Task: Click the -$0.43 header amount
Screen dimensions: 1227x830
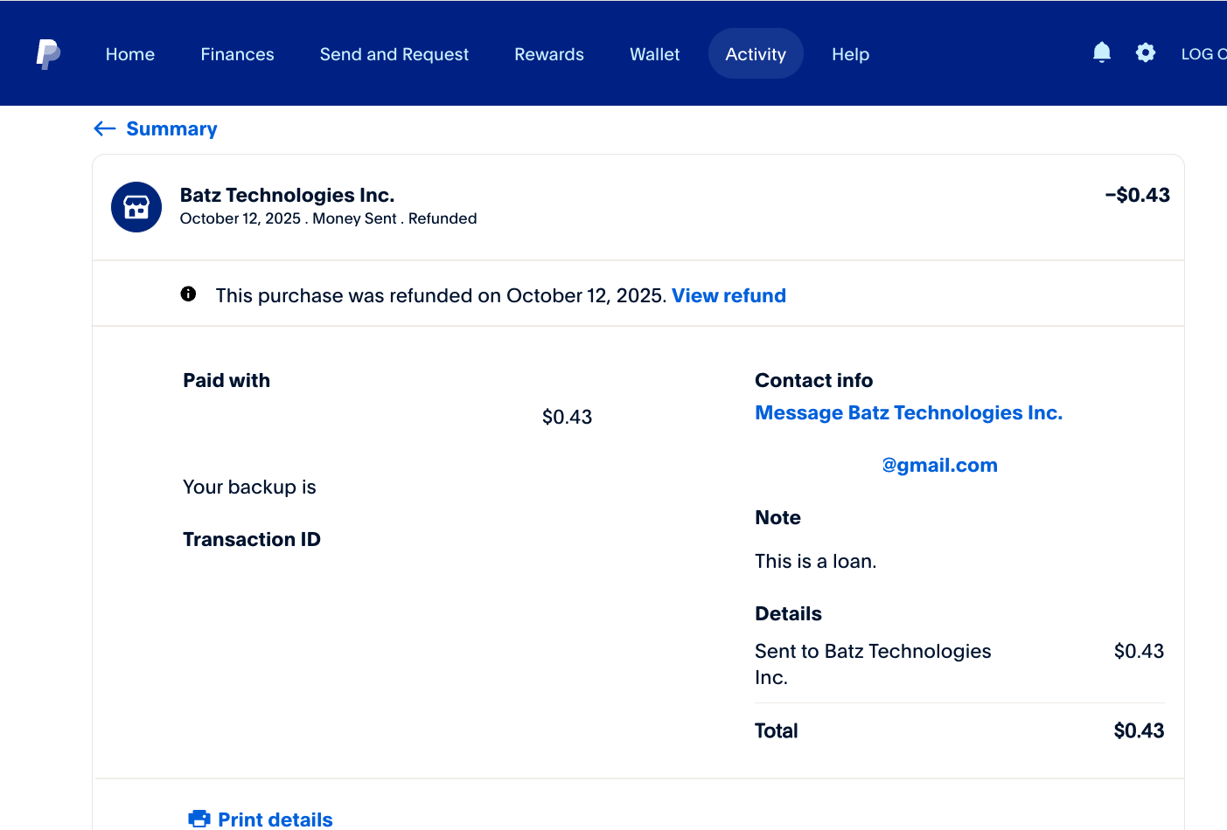Action: (1137, 195)
